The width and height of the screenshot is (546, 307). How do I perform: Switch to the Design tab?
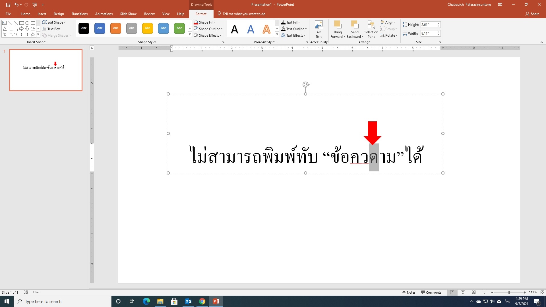[x=59, y=14]
